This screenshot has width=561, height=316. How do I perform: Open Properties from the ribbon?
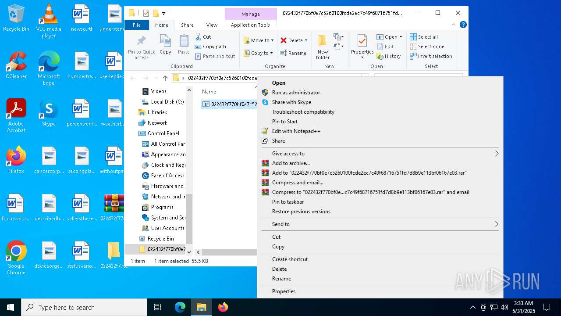click(362, 47)
